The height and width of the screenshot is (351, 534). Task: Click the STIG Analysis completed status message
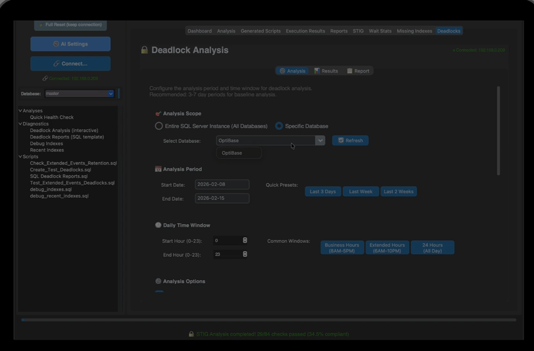pyautogui.click(x=273, y=334)
